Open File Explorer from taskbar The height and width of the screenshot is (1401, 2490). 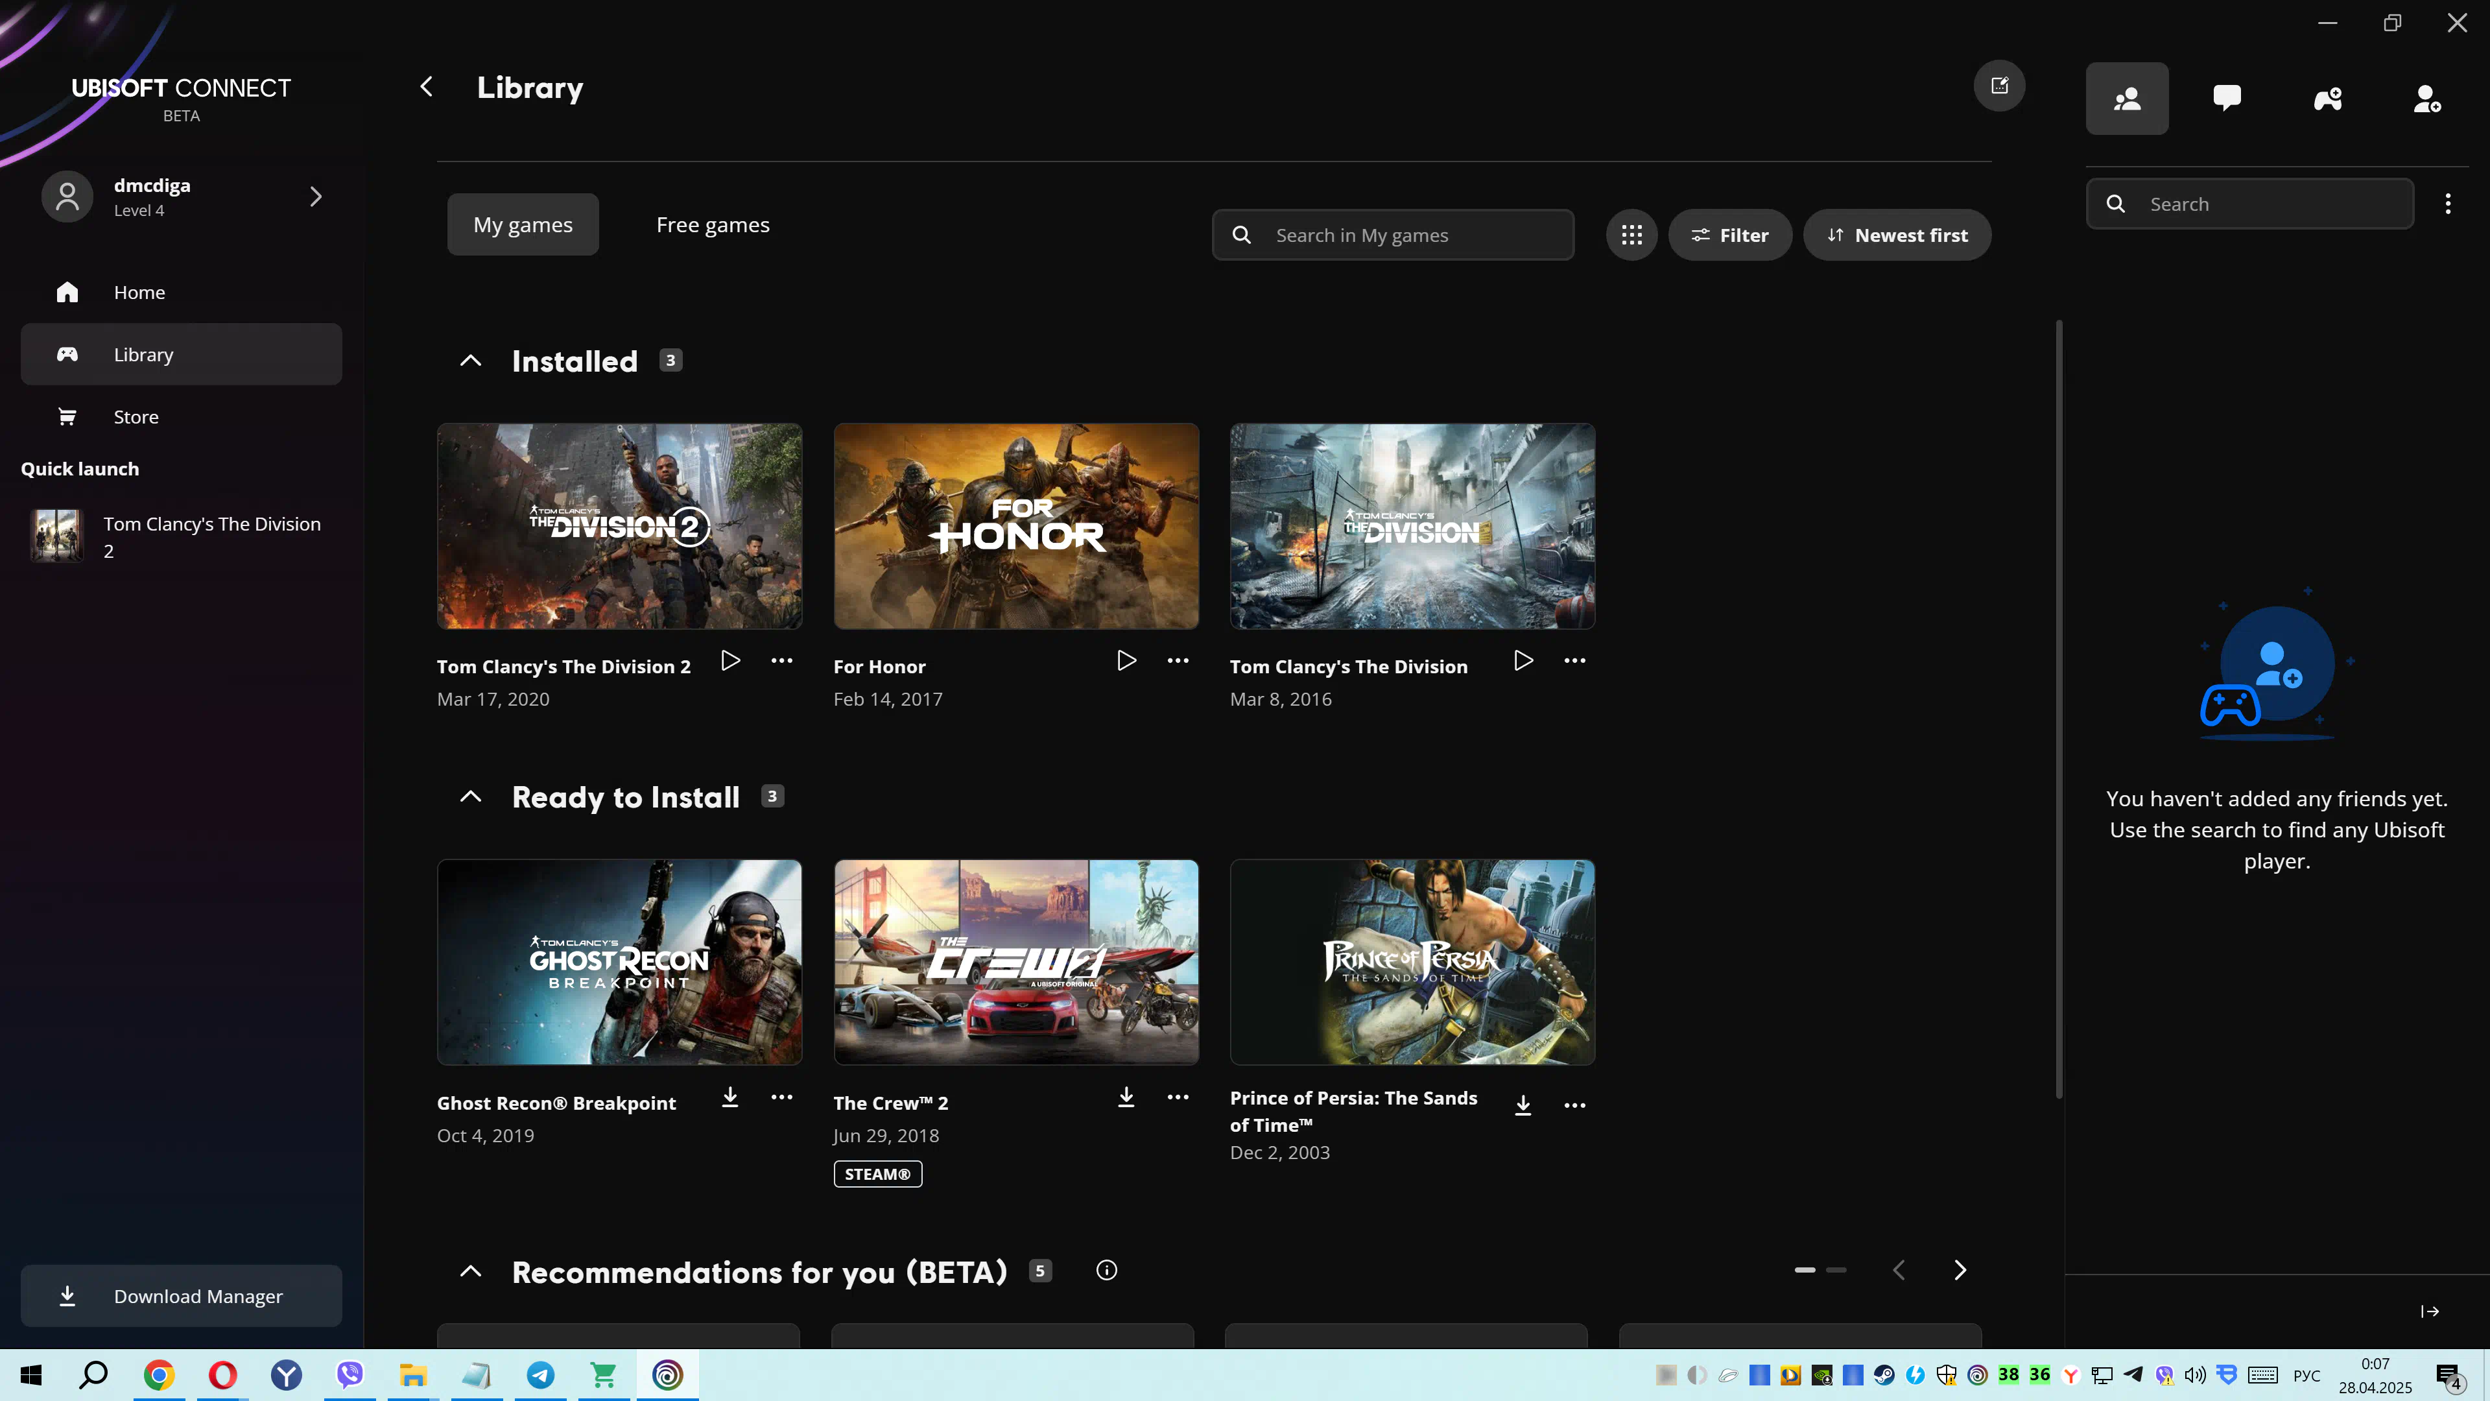pyautogui.click(x=413, y=1375)
